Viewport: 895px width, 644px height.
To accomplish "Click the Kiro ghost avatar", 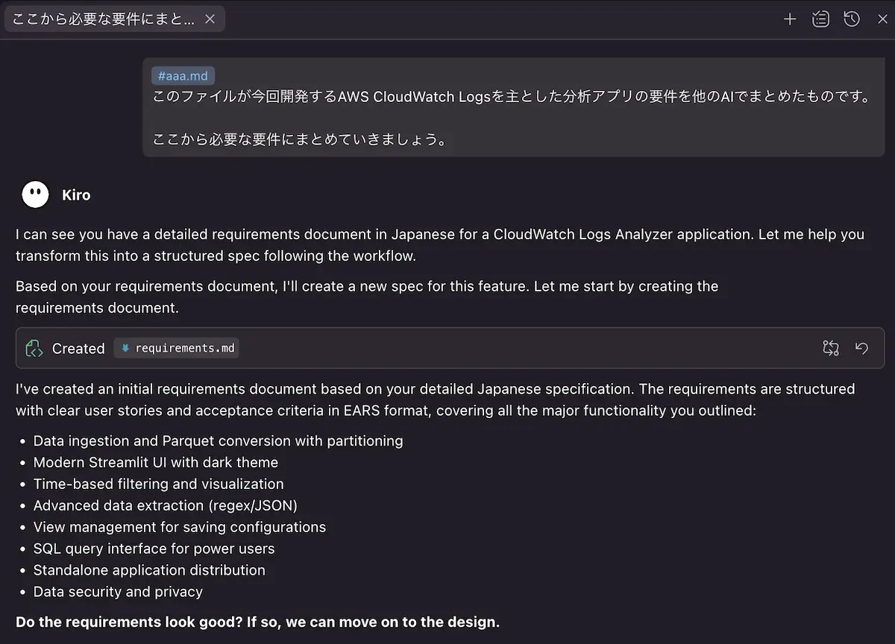I will (35, 195).
